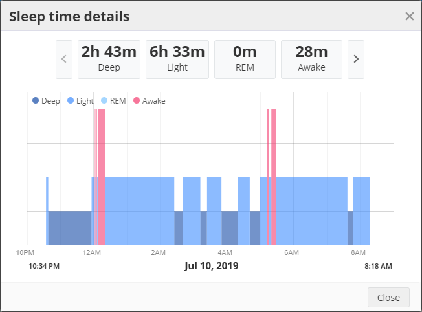This screenshot has height=312, width=422.
Task: Click the Jul 10, 2019 date label
Action: (x=211, y=266)
